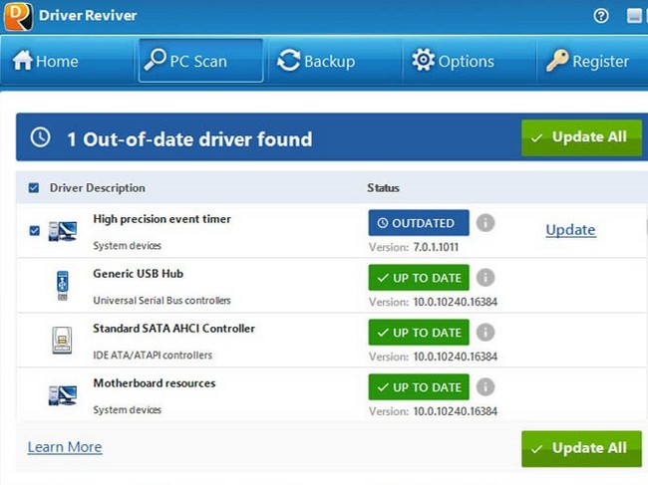Open info icon for Standard SATA AHCI Controller
648x485 pixels.
486,333
